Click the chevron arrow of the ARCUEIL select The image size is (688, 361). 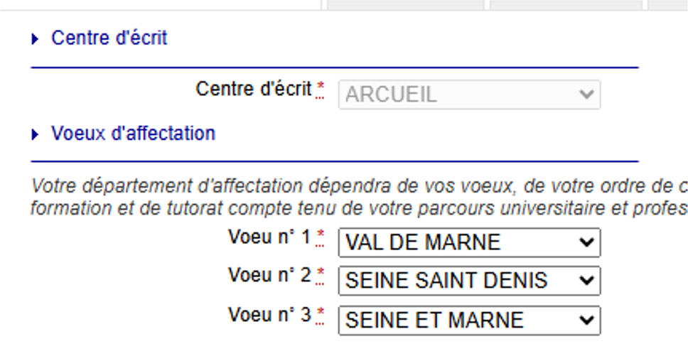coord(586,95)
